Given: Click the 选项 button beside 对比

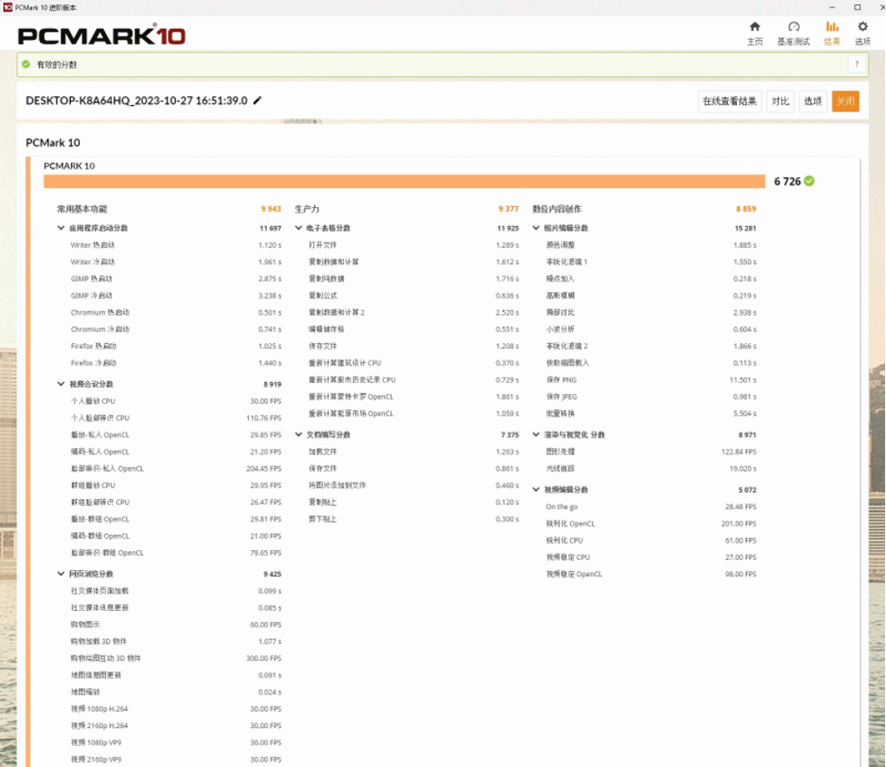Looking at the screenshot, I should (812, 102).
